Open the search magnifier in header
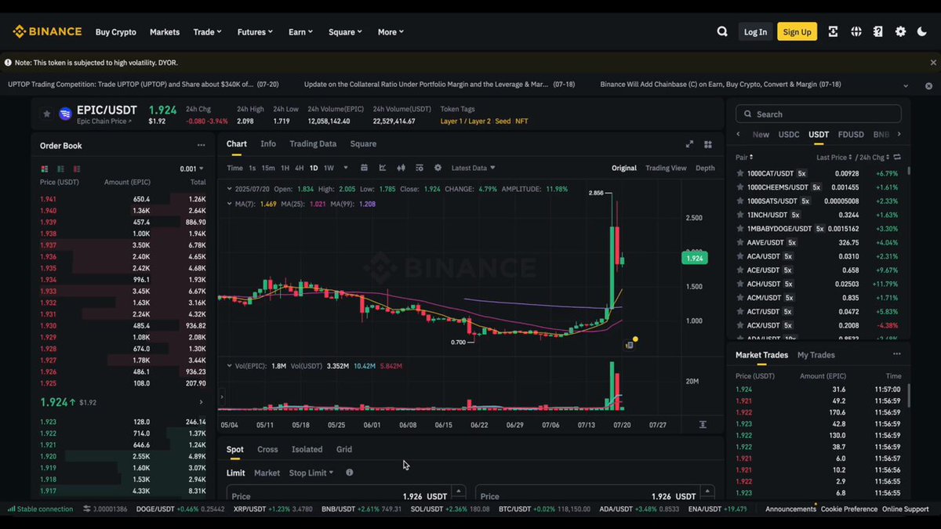This screenshot has height=529, width=941. coord(722,31)
